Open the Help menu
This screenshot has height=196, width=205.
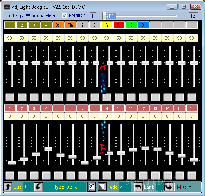(50, 16)
